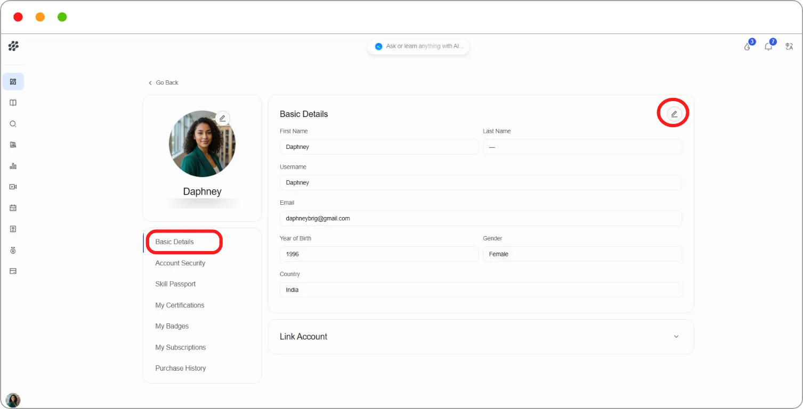803x409 pixels.
Task: Select the Basic Details menu item
Action: [174, 242]
